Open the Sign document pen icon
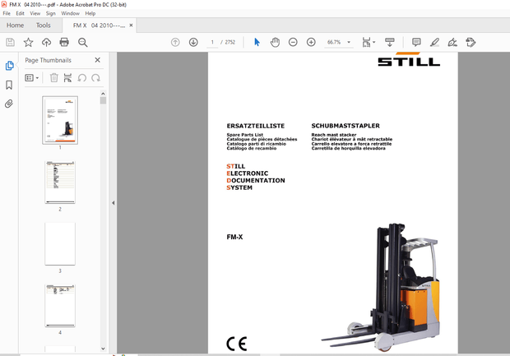Screen dimensions: 510x356 click(x=452, y=42)
